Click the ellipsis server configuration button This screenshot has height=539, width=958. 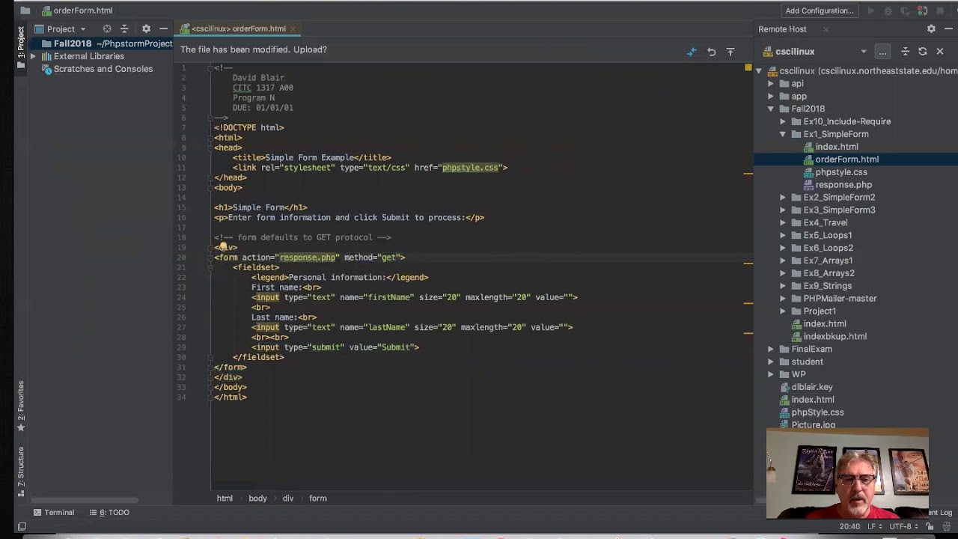tap(882, 51)
